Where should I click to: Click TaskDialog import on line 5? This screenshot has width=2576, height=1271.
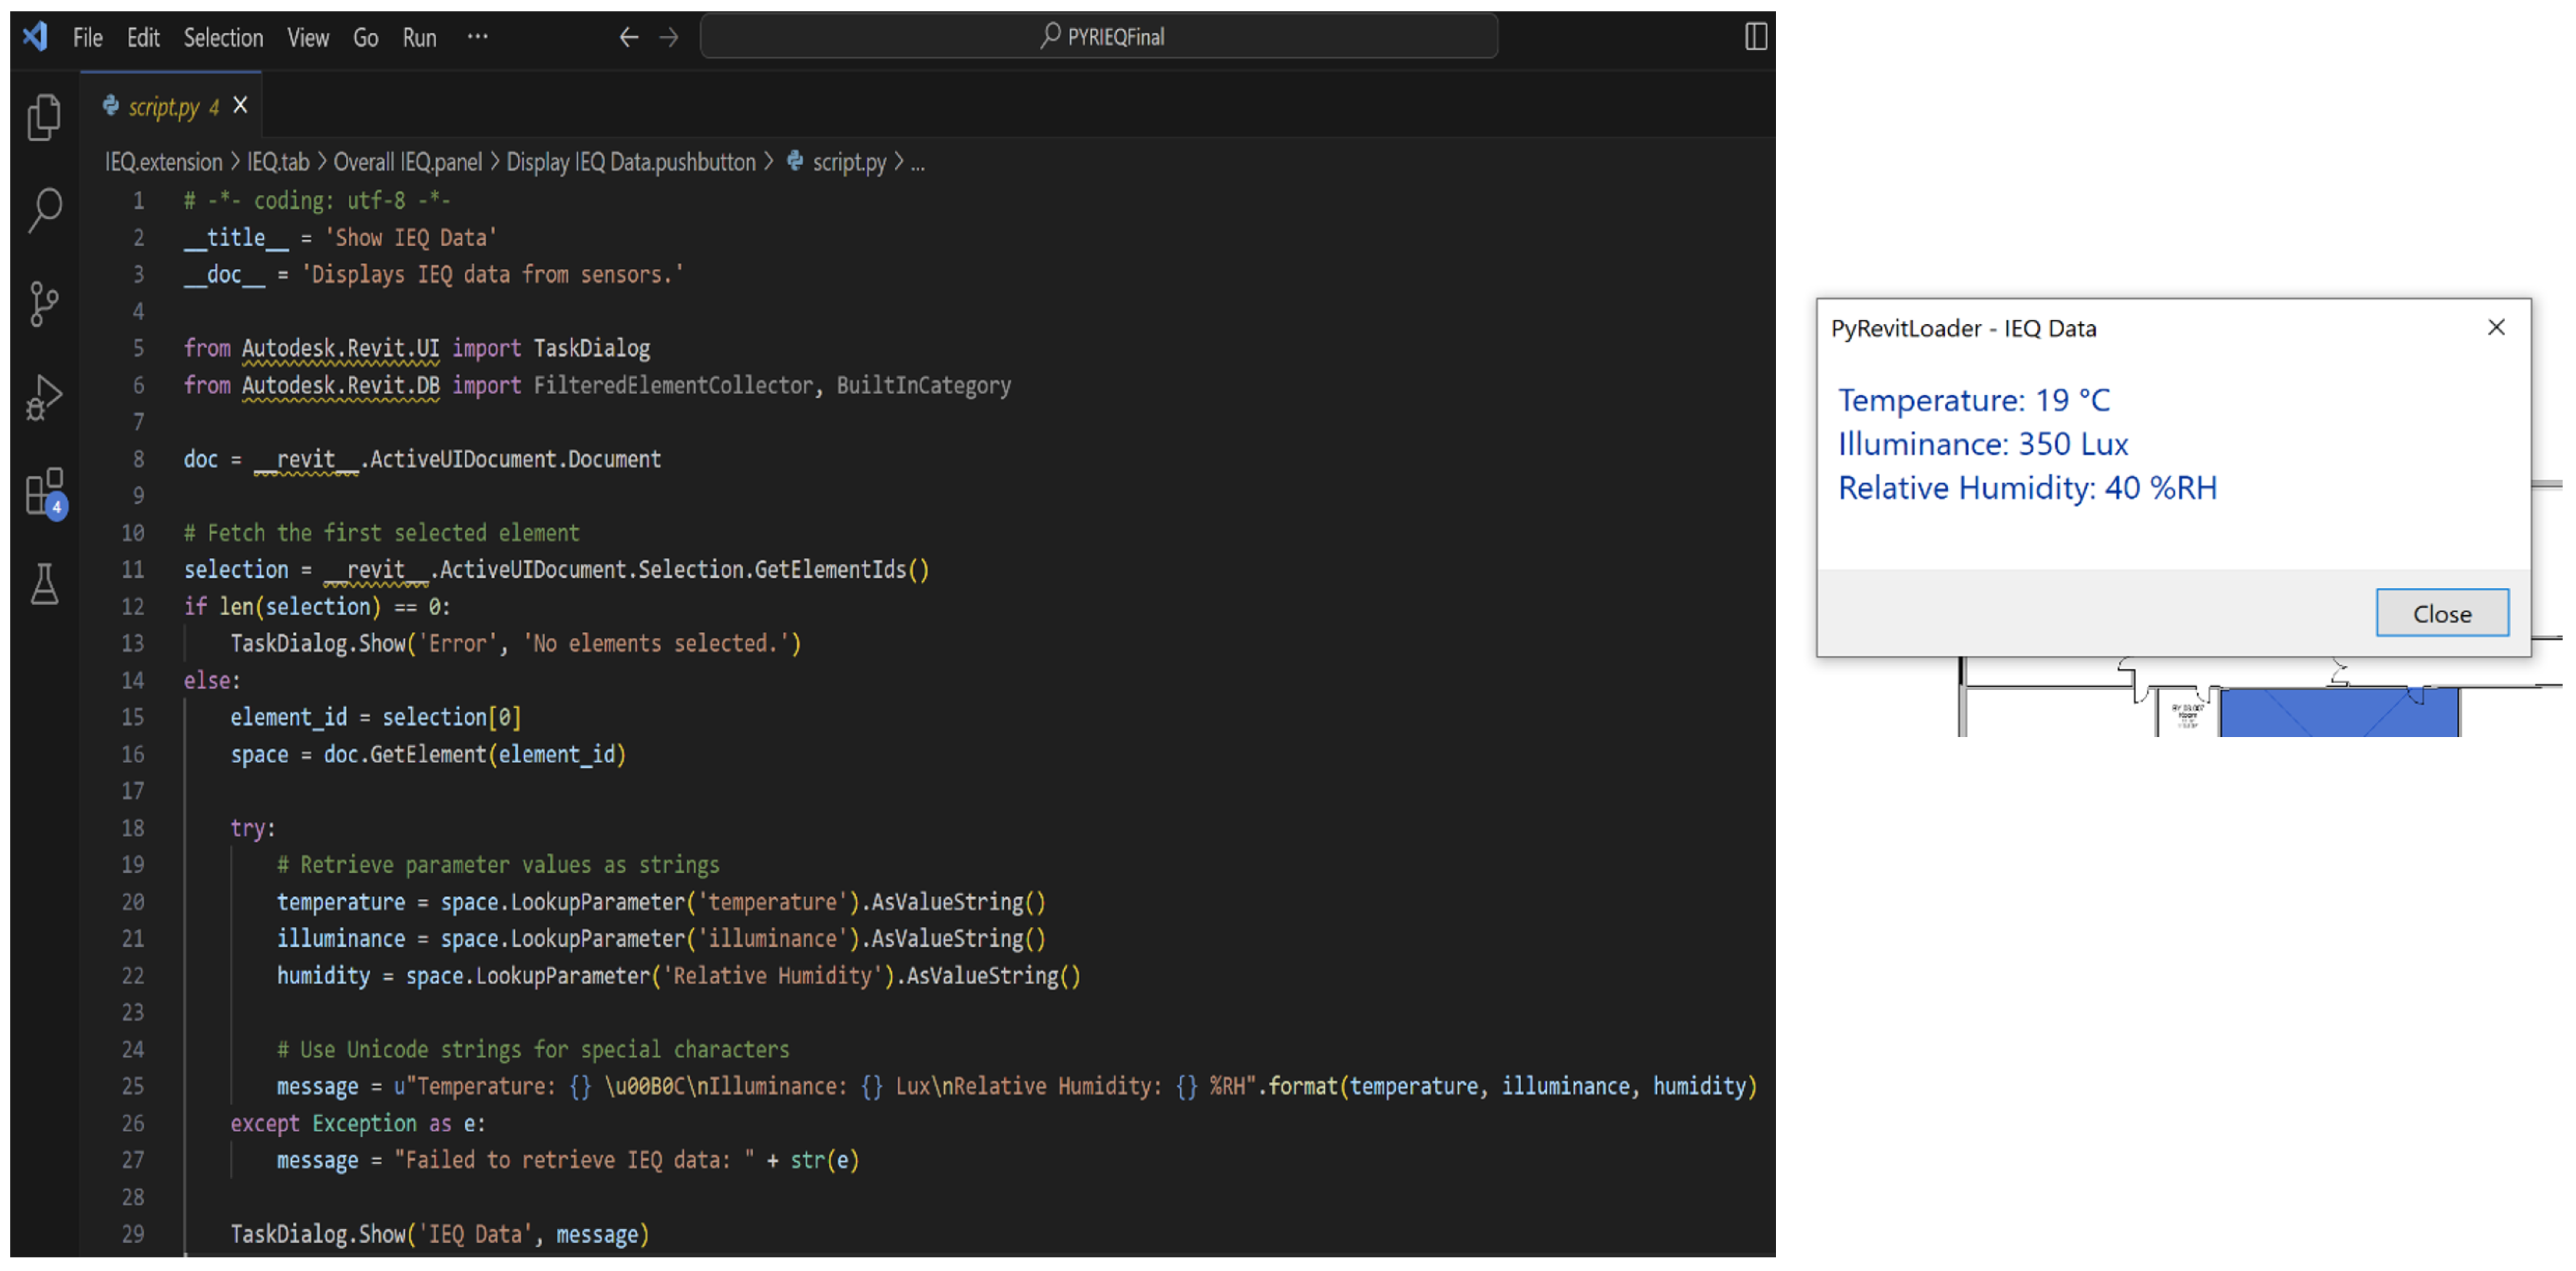[592, 348]
